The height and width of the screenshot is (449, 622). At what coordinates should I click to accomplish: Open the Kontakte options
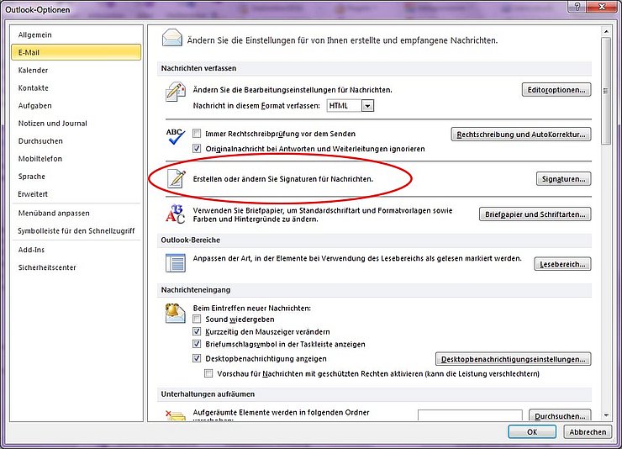coord(76,88)
